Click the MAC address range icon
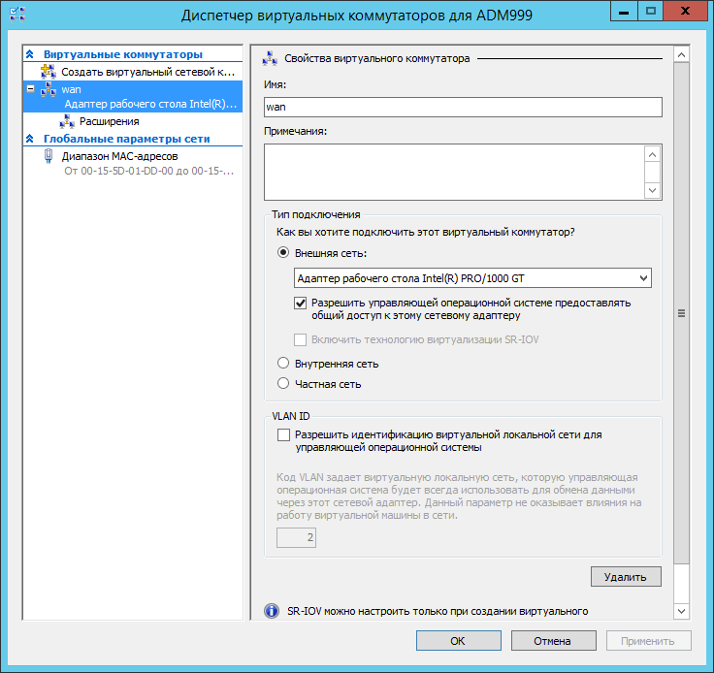The height and width of the screenshot is (673, 714). [49, 156]
